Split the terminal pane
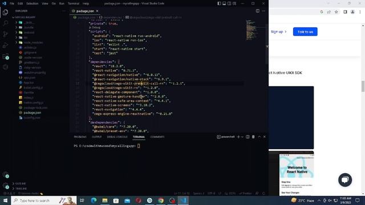The height and width of the screenshot is (205, 365). pyautogui.click(x=248, y=137)
